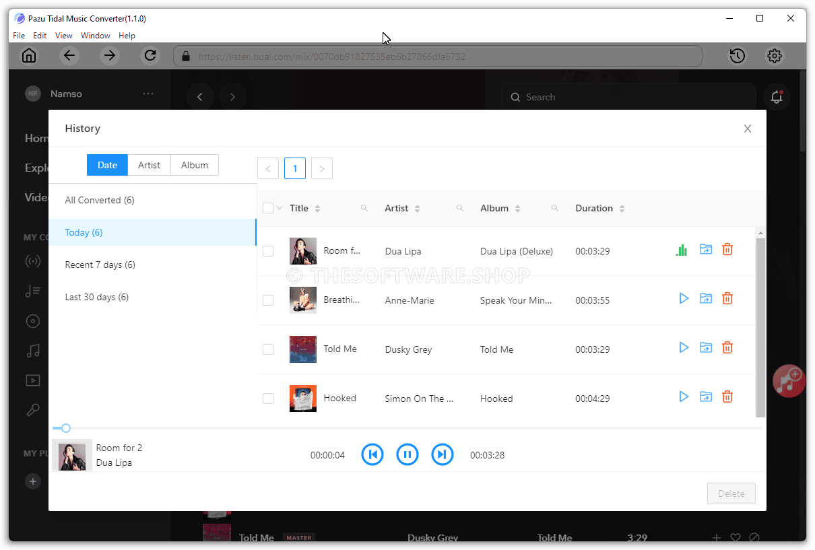Viewport: 815px width, 550px height.
Task: Play the Breathing track by Anne-Marie
Action: point(684,298)
